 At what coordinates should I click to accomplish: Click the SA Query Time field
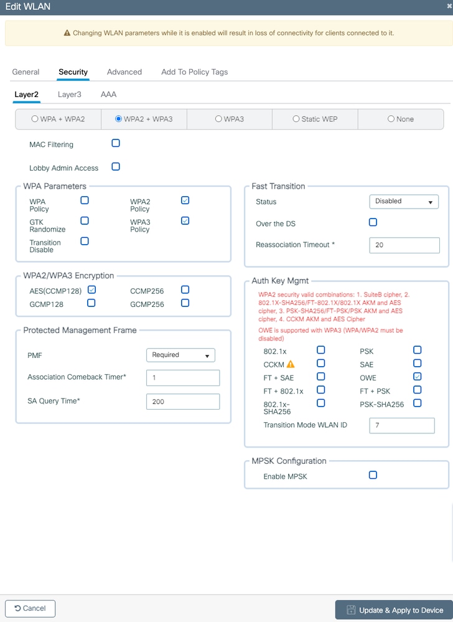[183, 402]
